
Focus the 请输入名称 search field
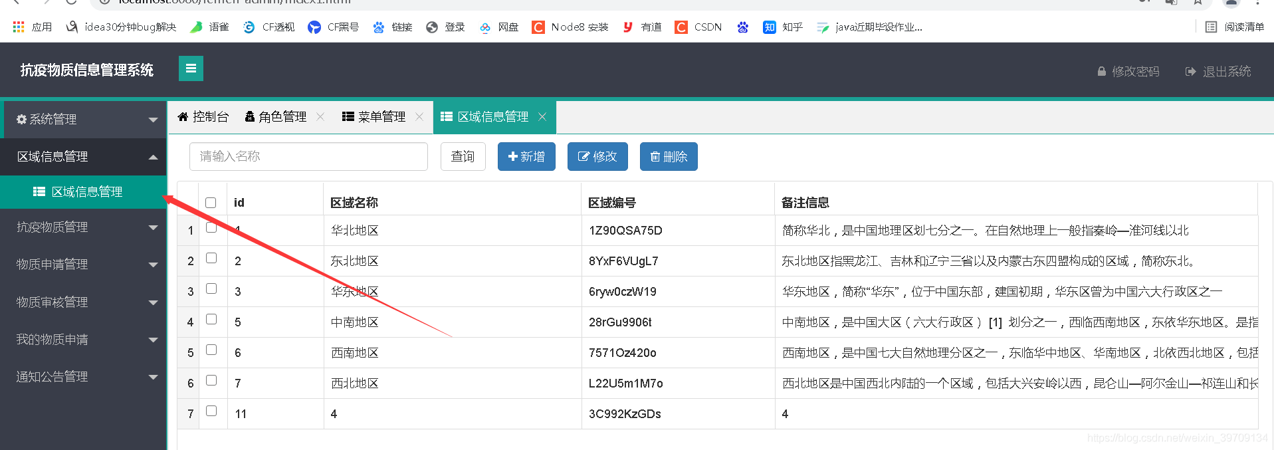308,156
